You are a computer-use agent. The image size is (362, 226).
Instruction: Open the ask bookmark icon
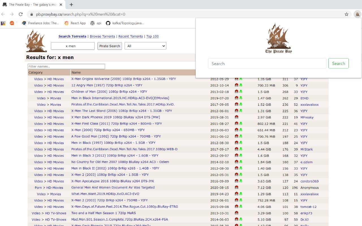point(12,23)
